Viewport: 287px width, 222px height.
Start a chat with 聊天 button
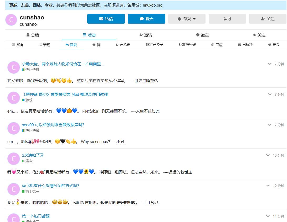[146, 19]
